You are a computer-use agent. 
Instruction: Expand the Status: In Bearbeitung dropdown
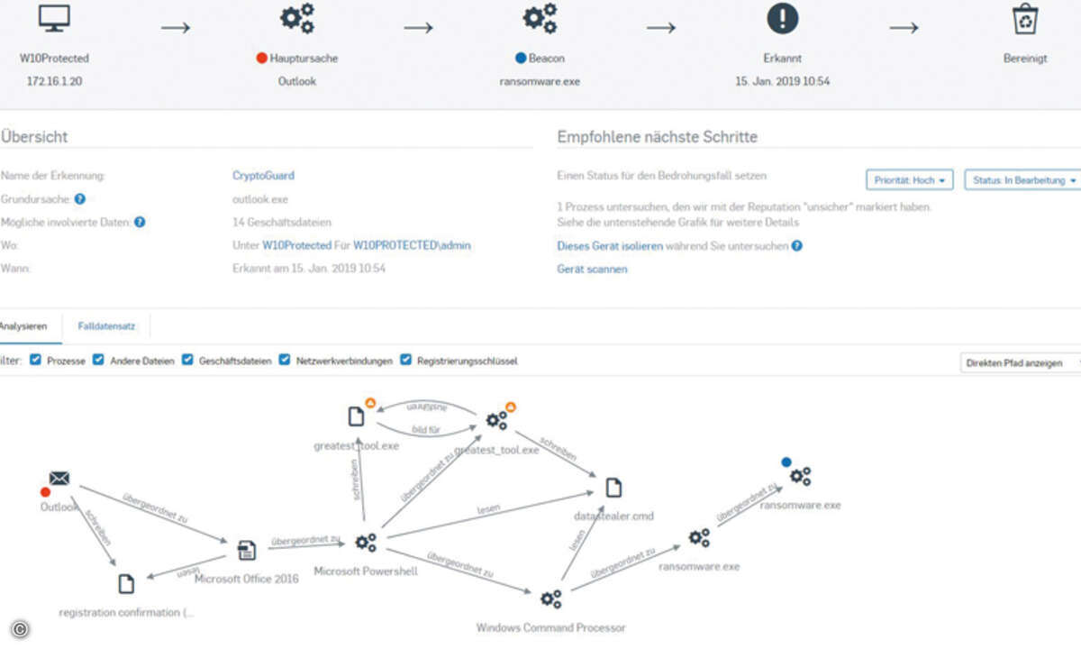1024,180
